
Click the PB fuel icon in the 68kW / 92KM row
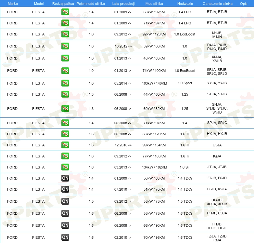tap(65, 12)
